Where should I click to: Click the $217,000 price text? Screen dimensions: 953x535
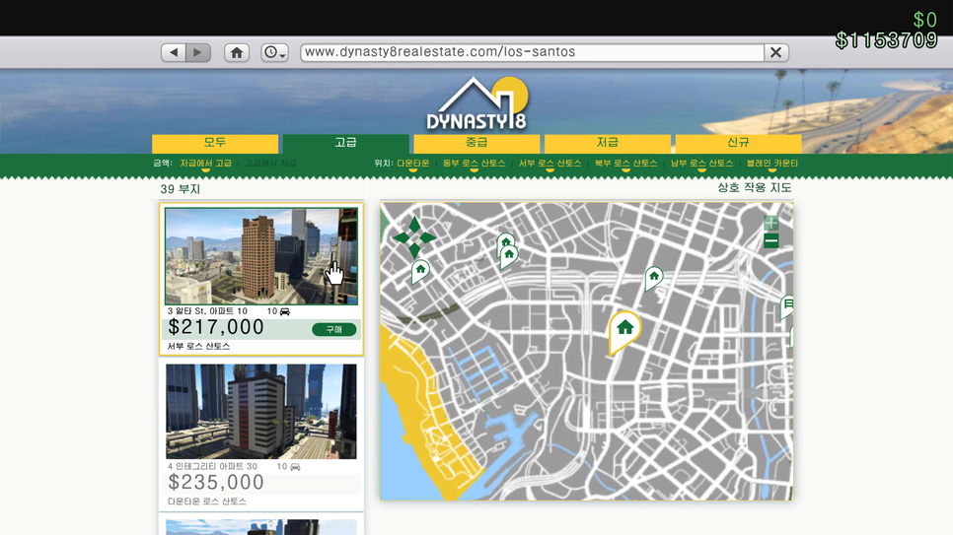pyautogui.click(x=216, y=327)
